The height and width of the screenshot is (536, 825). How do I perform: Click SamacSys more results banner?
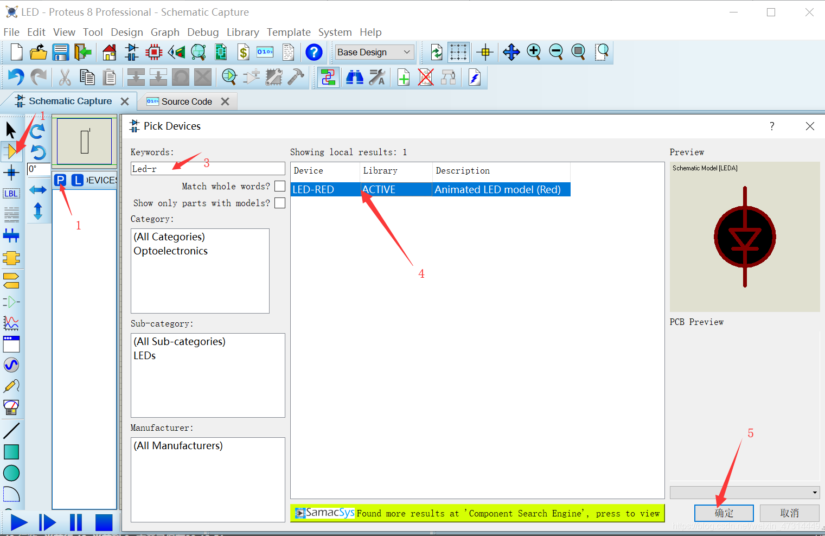(x=477, y=513)
